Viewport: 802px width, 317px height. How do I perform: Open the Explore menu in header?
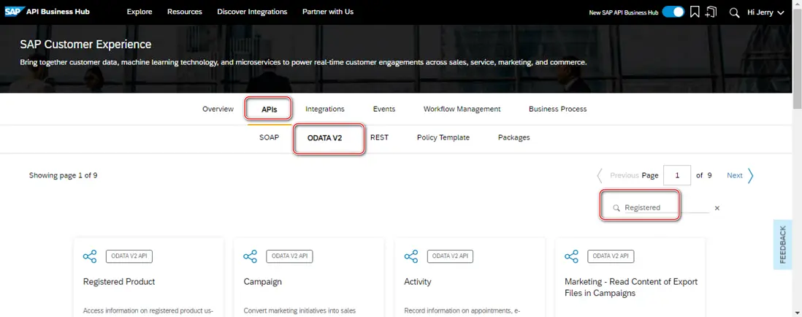click(139, 12)
